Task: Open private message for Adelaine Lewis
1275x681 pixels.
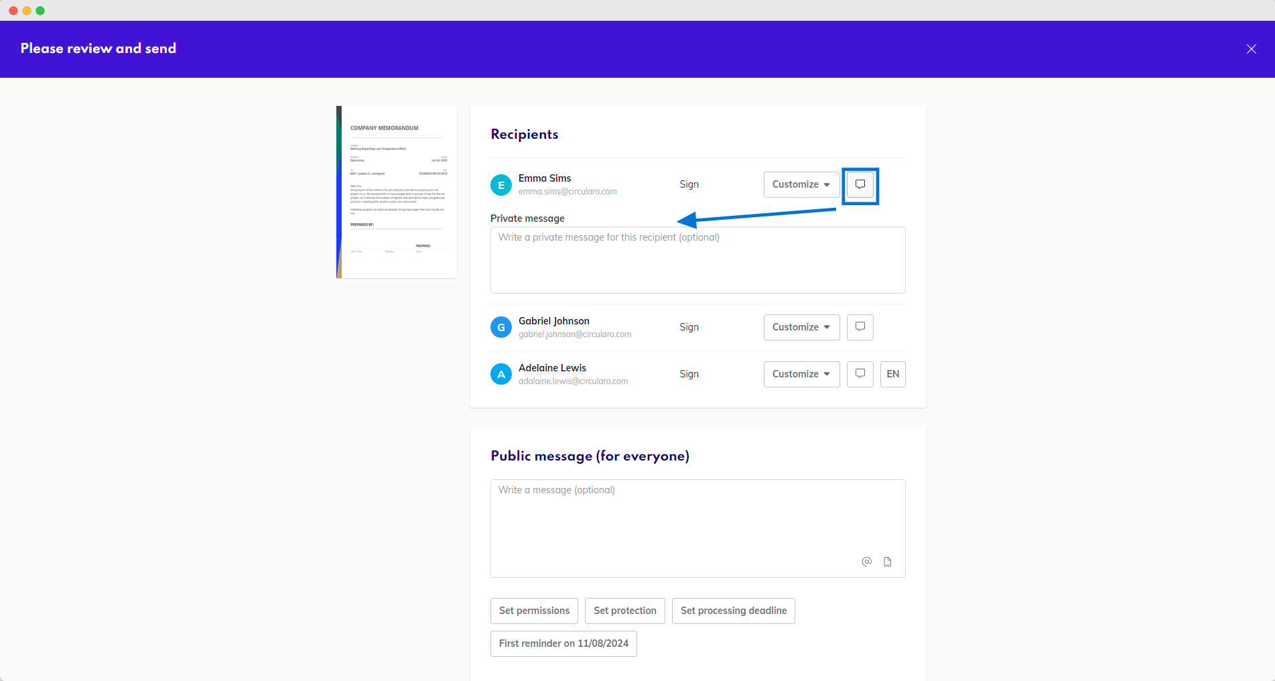Action: [x=860, y=374]
